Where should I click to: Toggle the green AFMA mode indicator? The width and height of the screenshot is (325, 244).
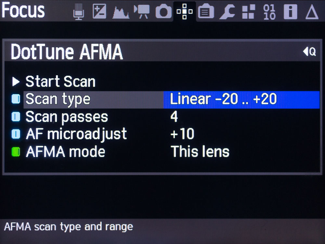tap(16, 152)
